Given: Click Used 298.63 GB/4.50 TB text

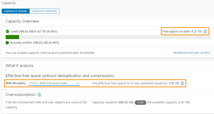Looking at the screenshot, I should [x=34, y=31].
